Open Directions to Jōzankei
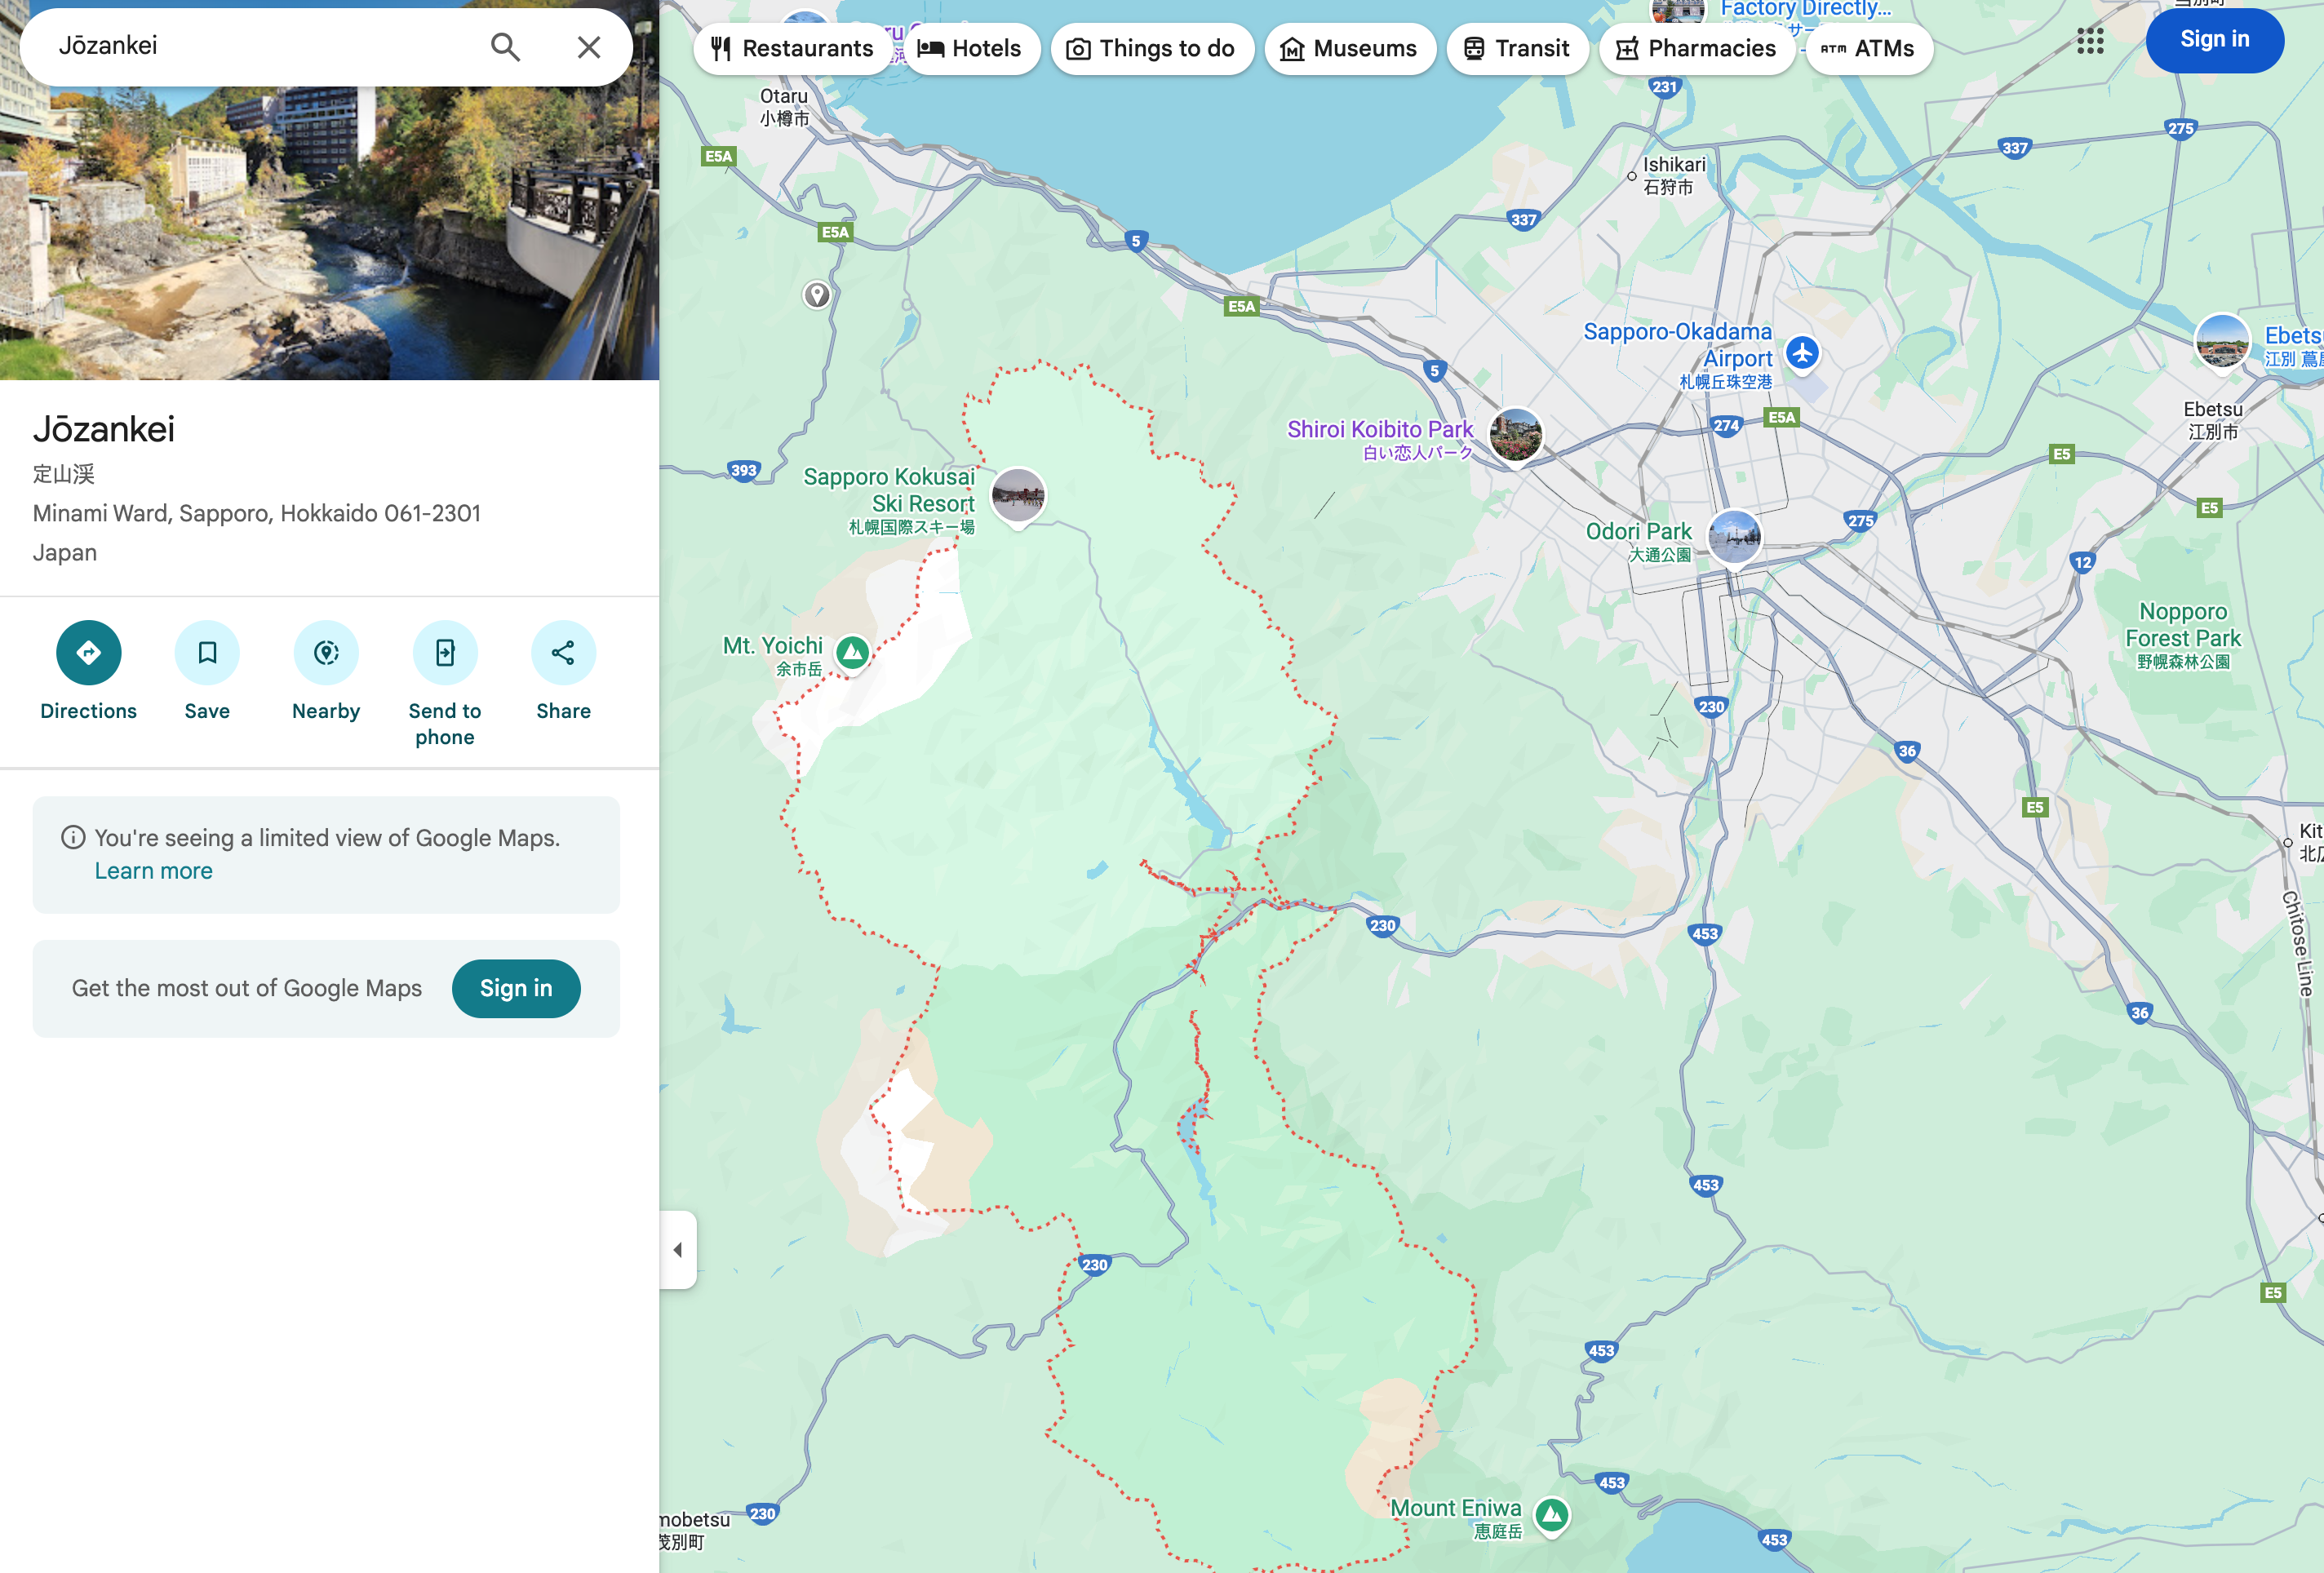 88,653
